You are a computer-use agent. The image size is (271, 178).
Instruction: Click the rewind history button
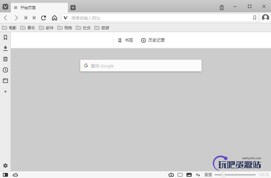coord(26,18)
